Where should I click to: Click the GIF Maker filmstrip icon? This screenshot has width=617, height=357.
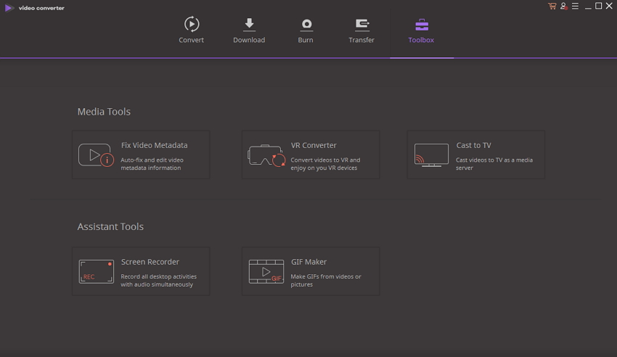tap(266, 271)
